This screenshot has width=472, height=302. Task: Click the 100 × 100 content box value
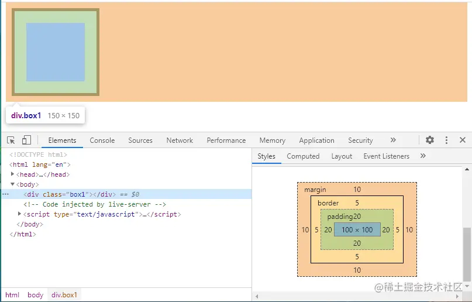tap(357, 230)
